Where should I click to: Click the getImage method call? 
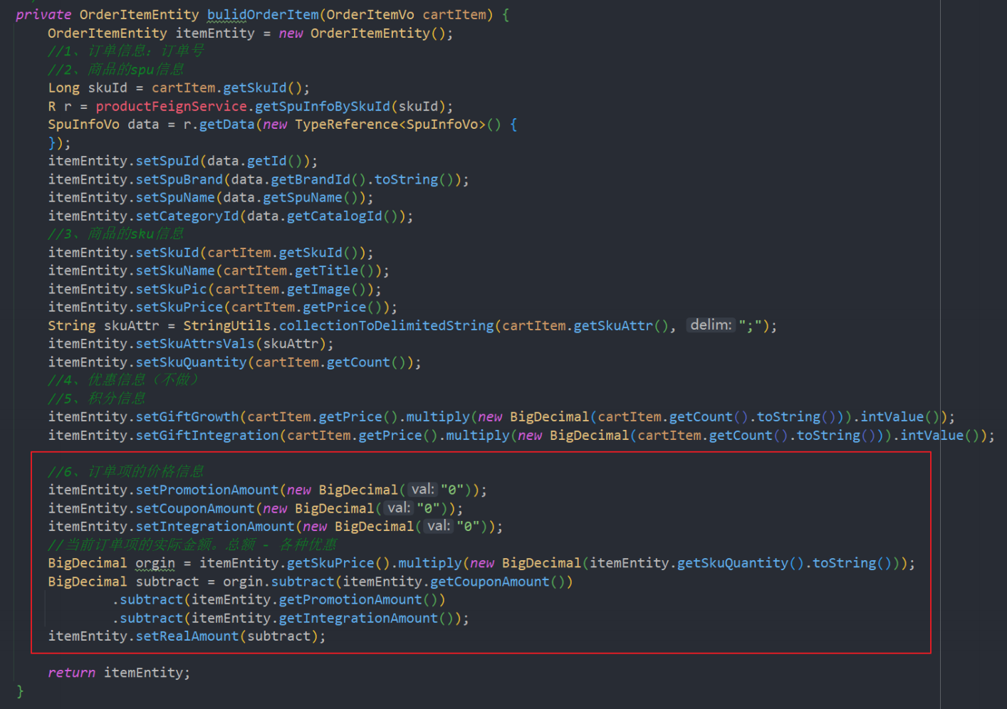[318, 289]
